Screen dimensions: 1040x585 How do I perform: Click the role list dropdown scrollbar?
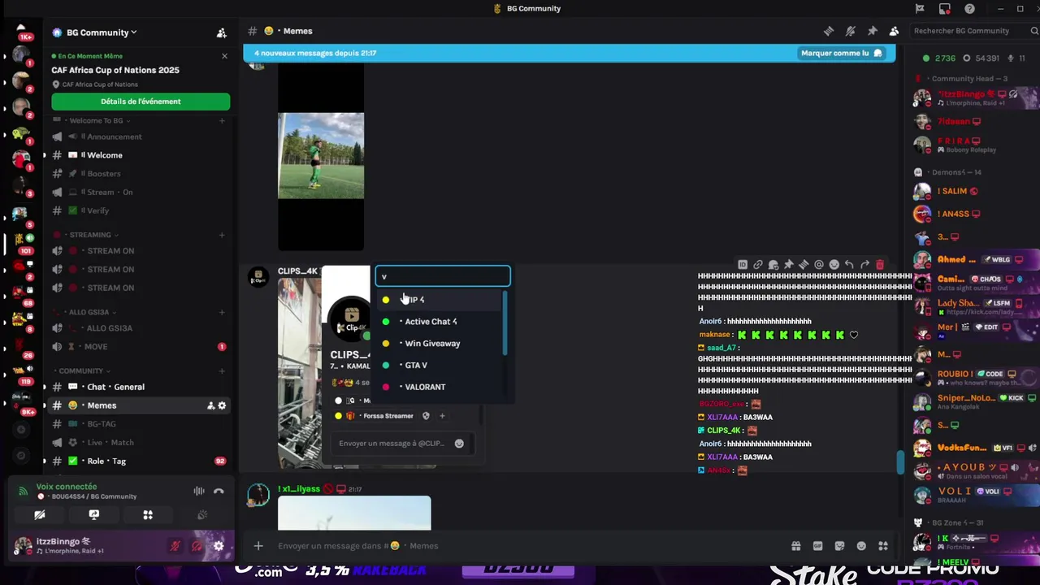point(505,323)
